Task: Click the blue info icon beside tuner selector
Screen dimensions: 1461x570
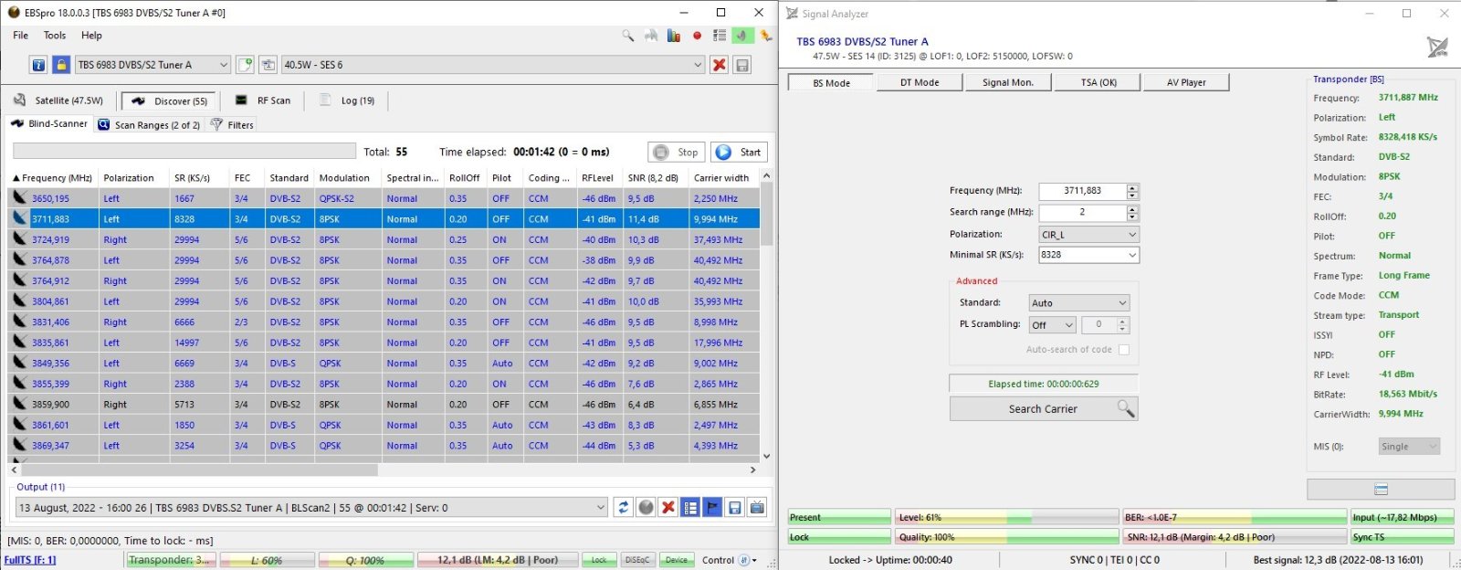Action: click(38, 65)
